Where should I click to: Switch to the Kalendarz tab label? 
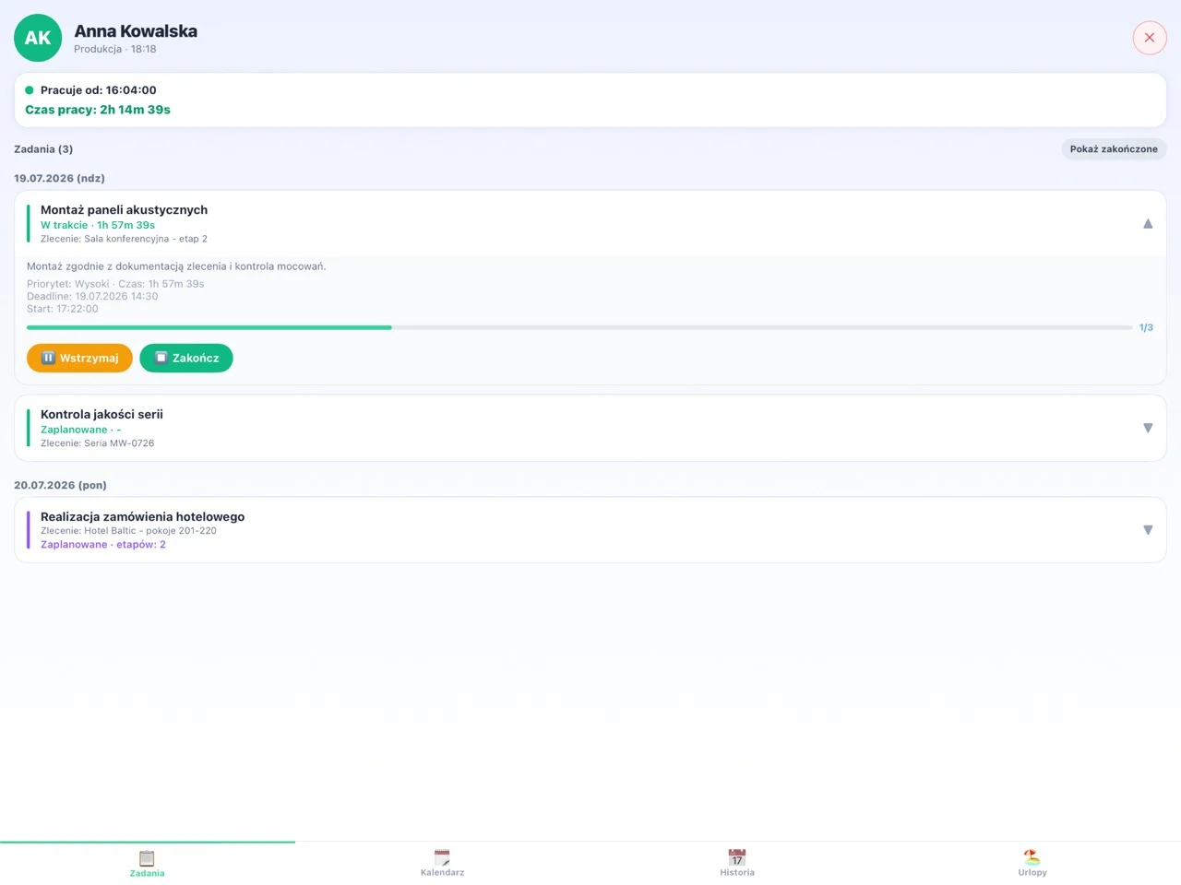point(442,873)
